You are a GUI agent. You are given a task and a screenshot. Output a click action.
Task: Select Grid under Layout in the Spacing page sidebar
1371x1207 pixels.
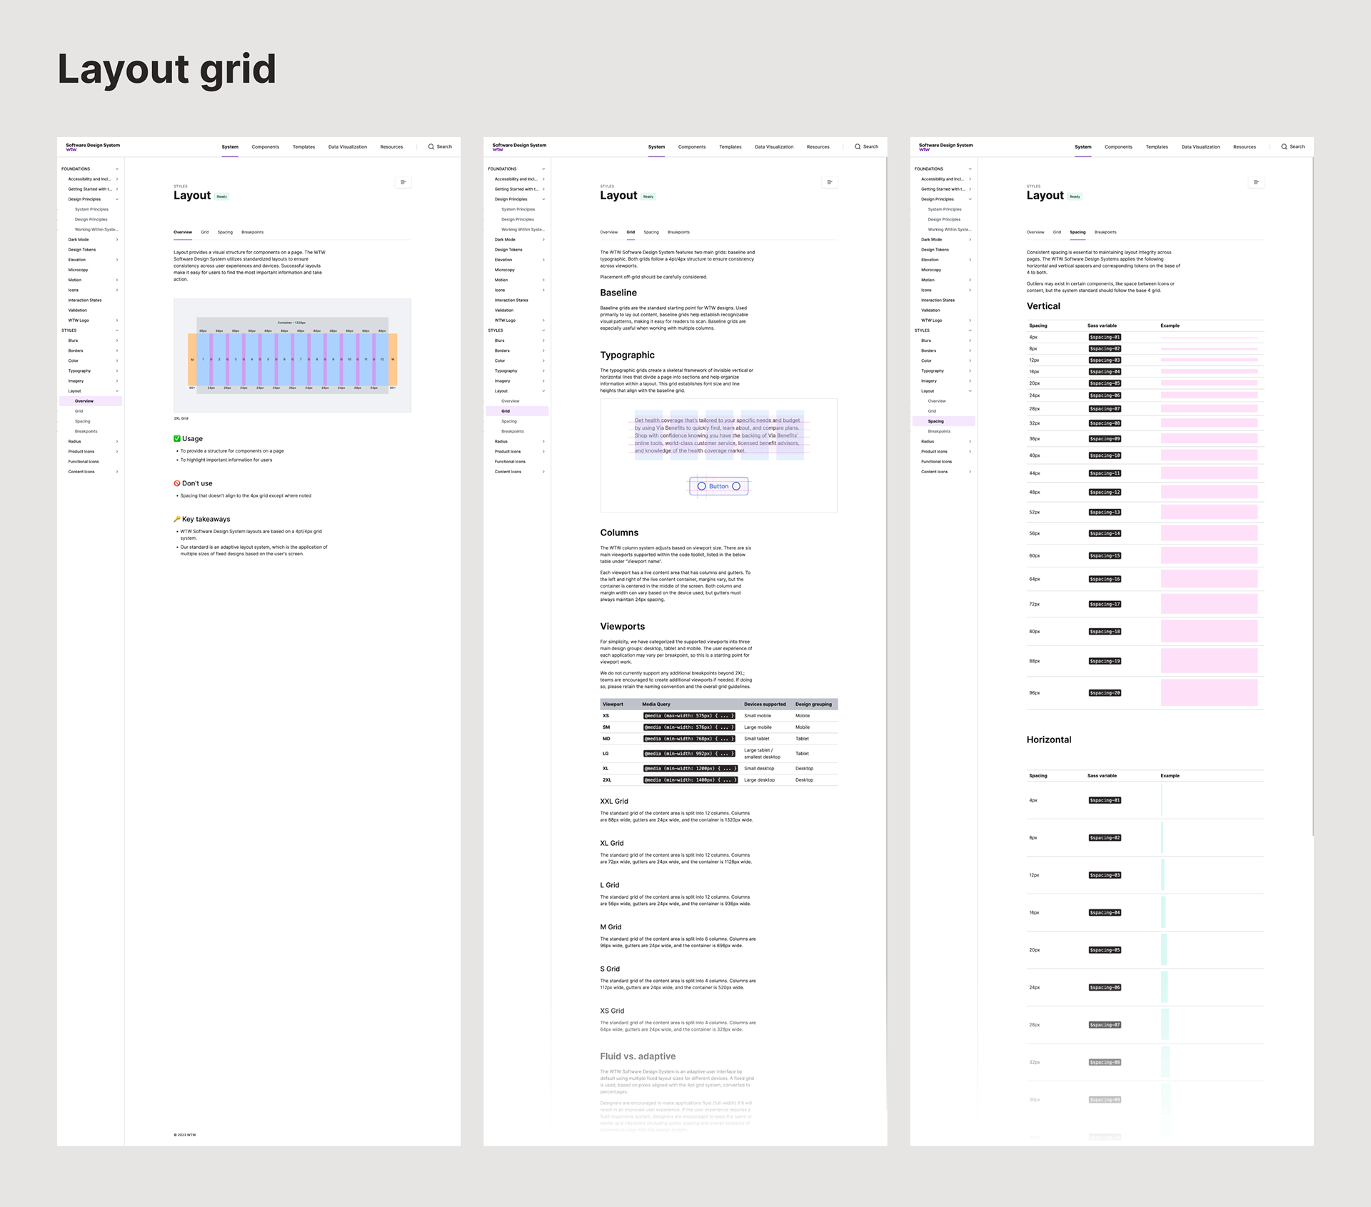coord(932,411)
